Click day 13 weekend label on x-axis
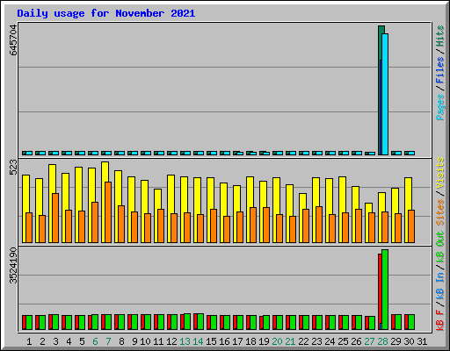This screenshot has width=450, height=351. pos(185,341)
